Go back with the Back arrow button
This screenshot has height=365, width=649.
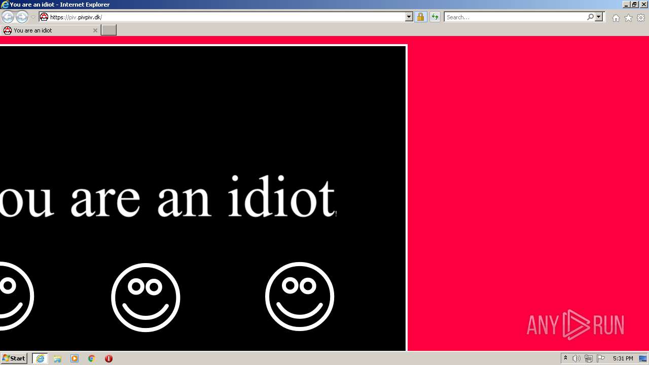(8, 17)
